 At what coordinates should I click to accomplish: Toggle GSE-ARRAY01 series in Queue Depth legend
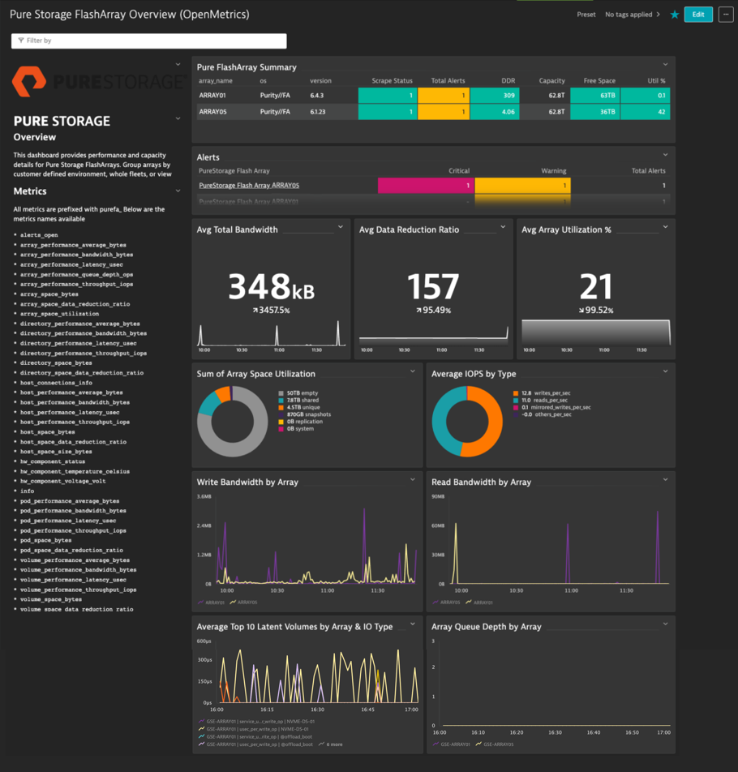point(451,744)
